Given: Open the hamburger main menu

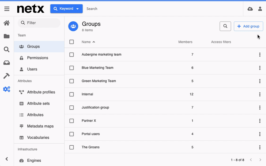Looking at the screenshot, I should [7, 9].
